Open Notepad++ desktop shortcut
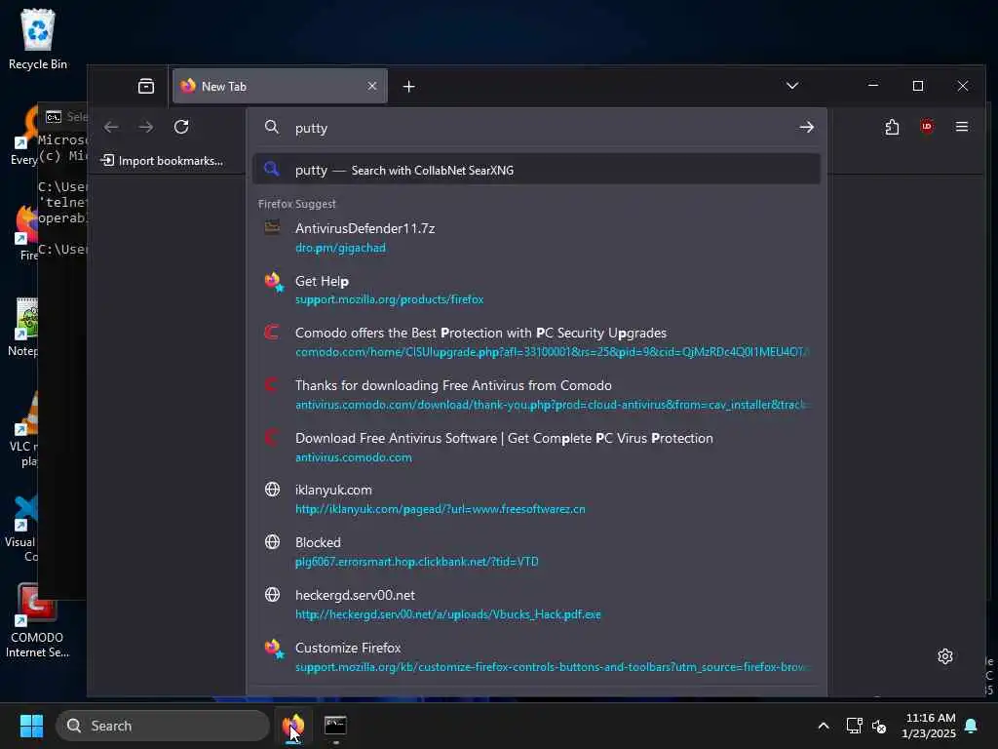Image resolution: width=998 pixels, height=749 pixels. coord(23,328)
